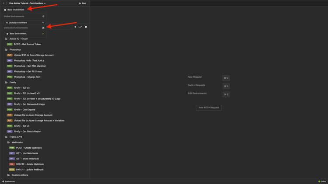The width and height of the screenshot is (328, 184).
Task: Click POST badge of Firefly - T2I V4
Action: (10, 126)
